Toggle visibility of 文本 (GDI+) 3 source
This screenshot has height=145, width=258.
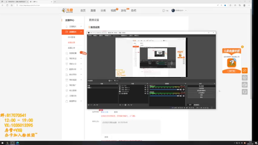point(145,88)
